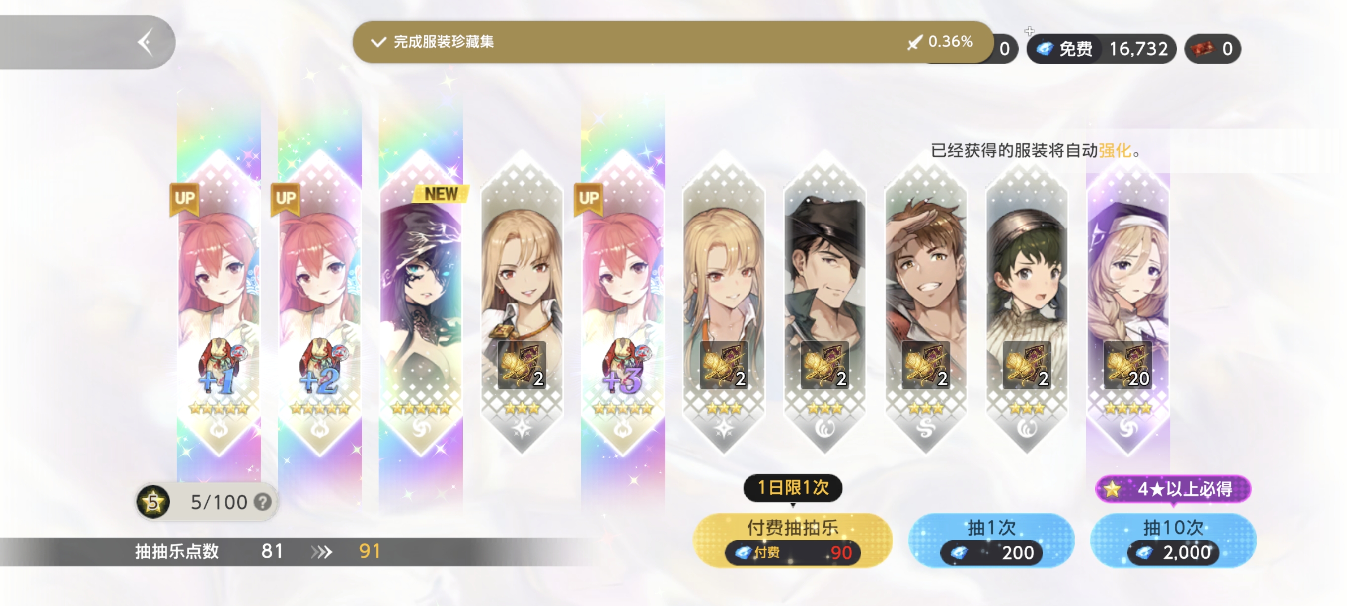Tap the +3 costume upgrade item icon
The width and height of the screenshot is (1347, 606).
click(x=623, y=366)
